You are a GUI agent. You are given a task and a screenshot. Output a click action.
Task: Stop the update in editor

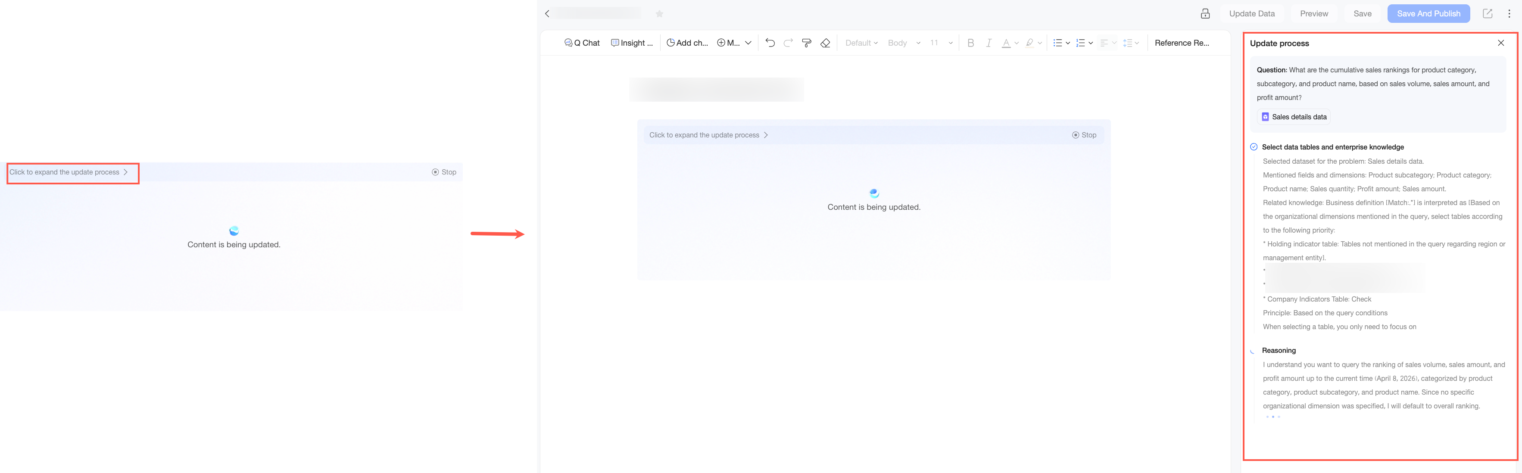coord(1084,135)
